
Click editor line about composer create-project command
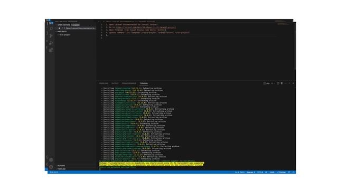(148, 33)
